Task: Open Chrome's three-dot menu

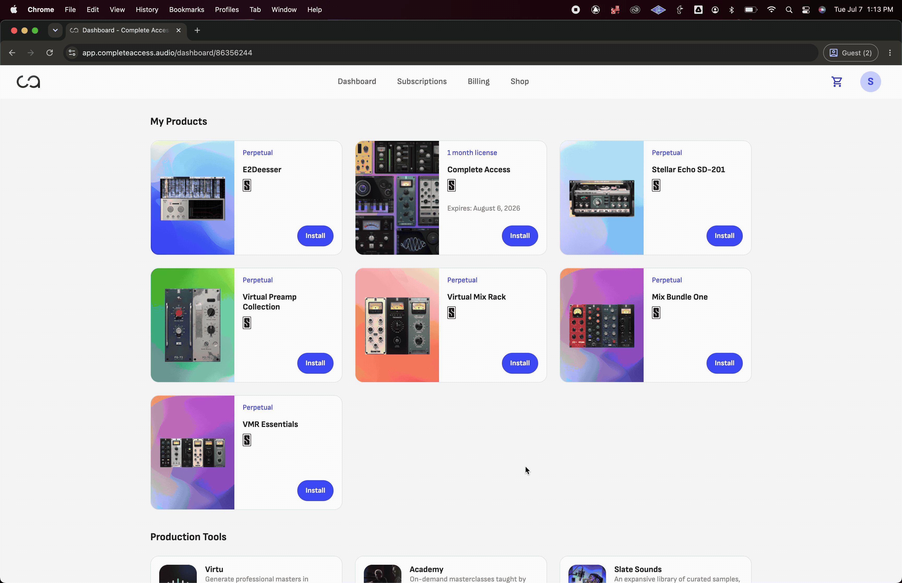Action: click(x=890, y=53)
